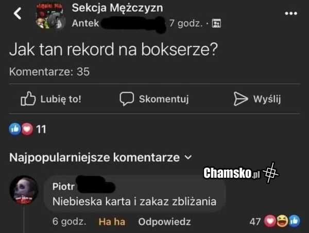Click the Wyślij send arrow icon
Screen dimensions: 309x233
coord(241,99)
